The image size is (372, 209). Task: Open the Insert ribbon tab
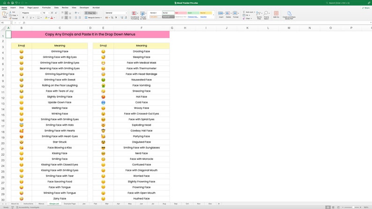[x=13, y=7]
